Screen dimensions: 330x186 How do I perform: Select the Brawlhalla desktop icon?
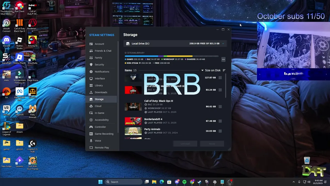click(33, 59)
